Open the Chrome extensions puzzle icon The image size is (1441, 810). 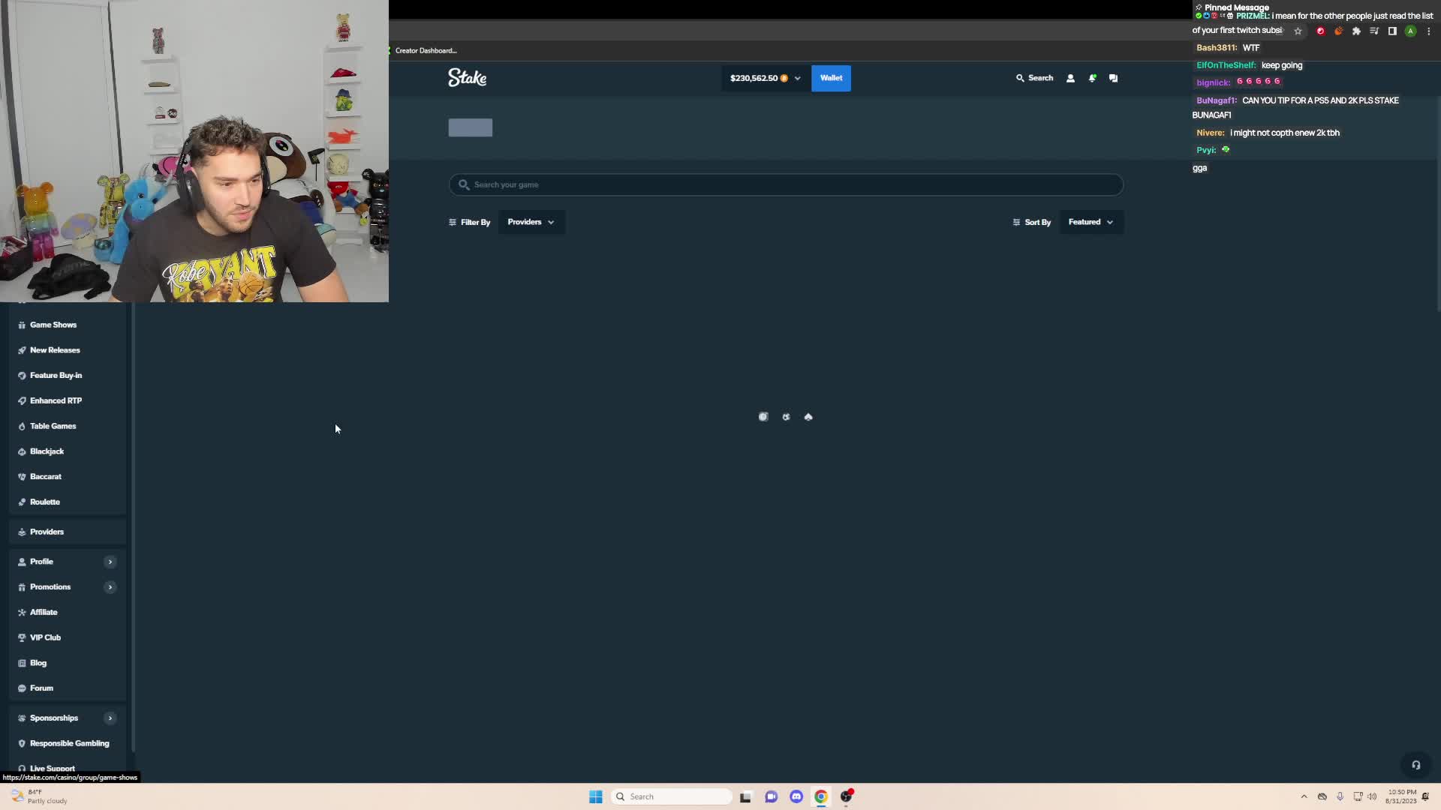click(1356, 31)
